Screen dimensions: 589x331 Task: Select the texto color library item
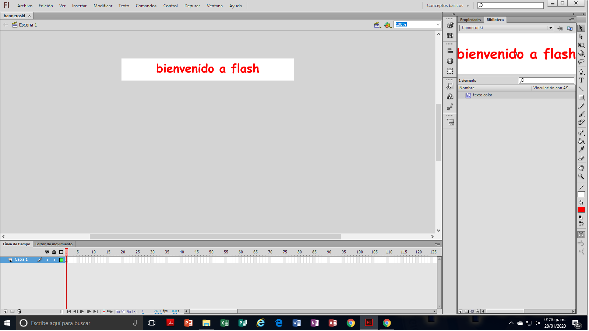click(x=482, y=95)
